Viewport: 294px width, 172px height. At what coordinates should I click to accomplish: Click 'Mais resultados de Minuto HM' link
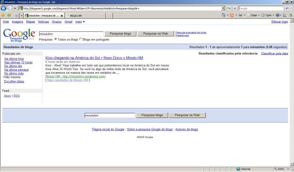point(68,80)
